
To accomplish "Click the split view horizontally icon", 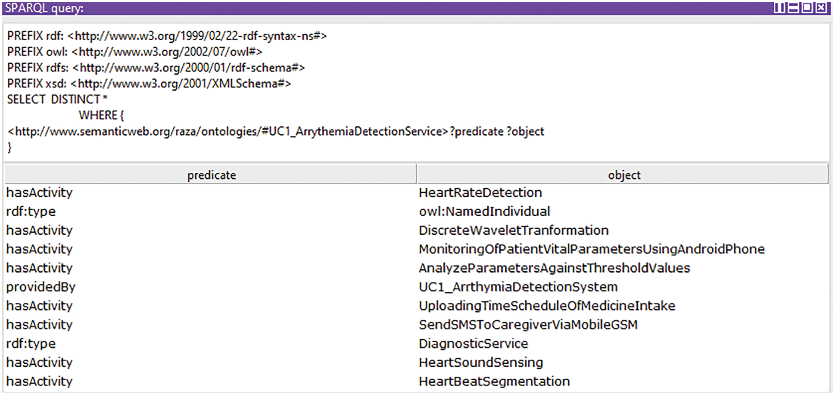I will click(793, 8).
